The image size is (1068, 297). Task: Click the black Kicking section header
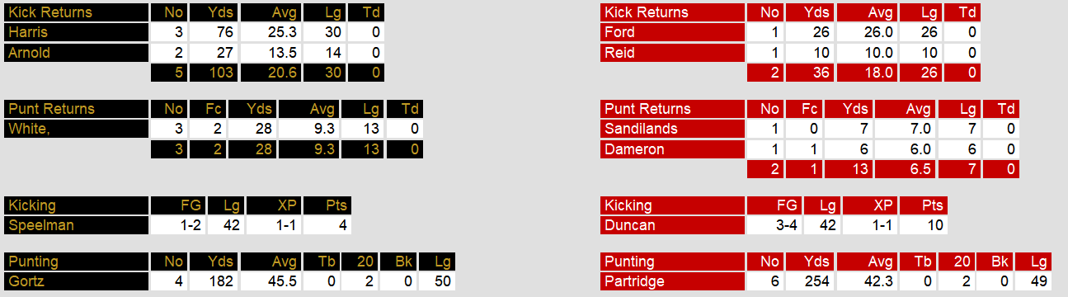point(76,206)
